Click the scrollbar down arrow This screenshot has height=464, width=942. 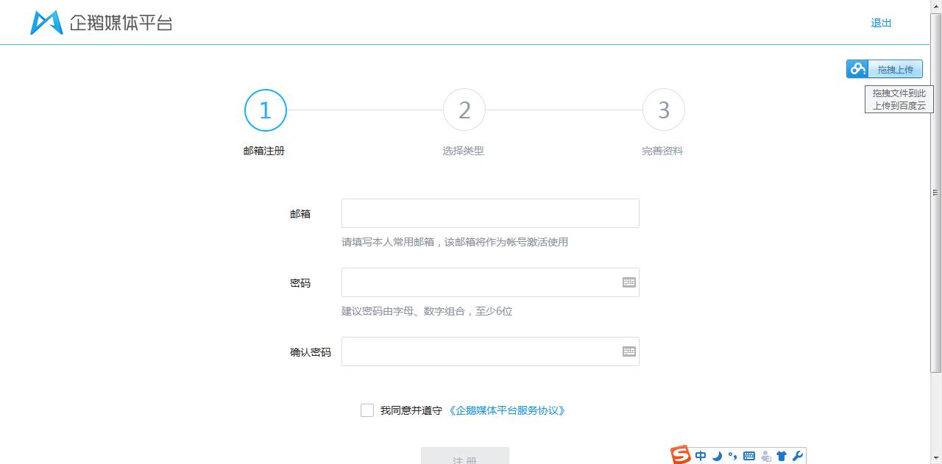[937, 458]
